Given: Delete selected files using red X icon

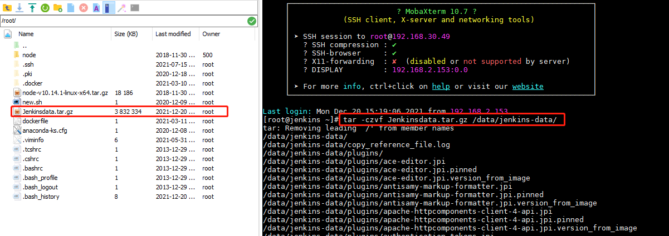Looking at the screenshot, I should pos(83,8).
